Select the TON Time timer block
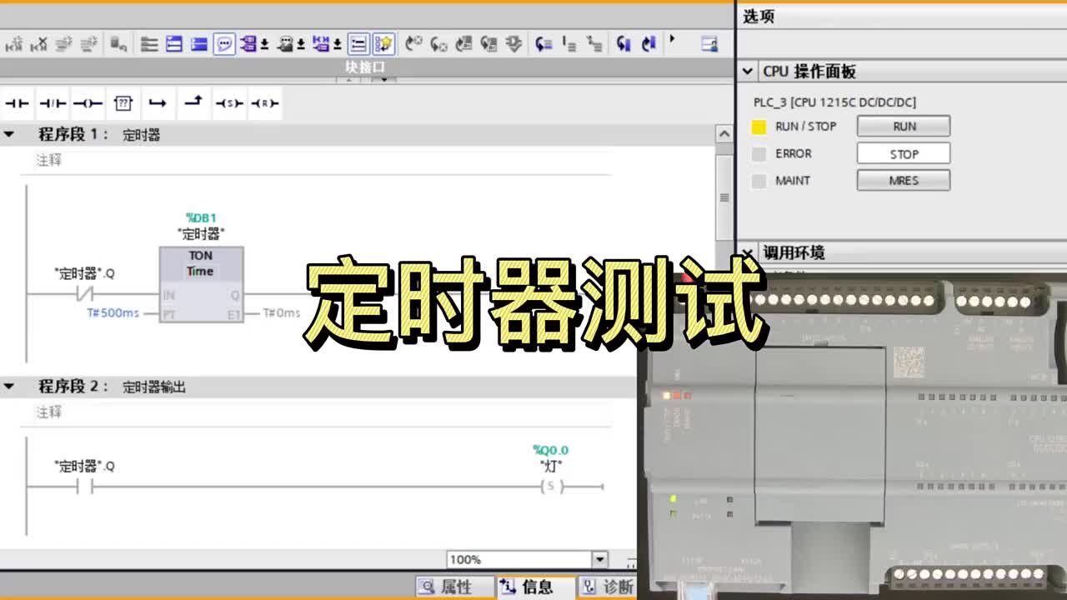The height and width of the screenshot is (600, 1067). pyautogui.click(x=201, y=285)
